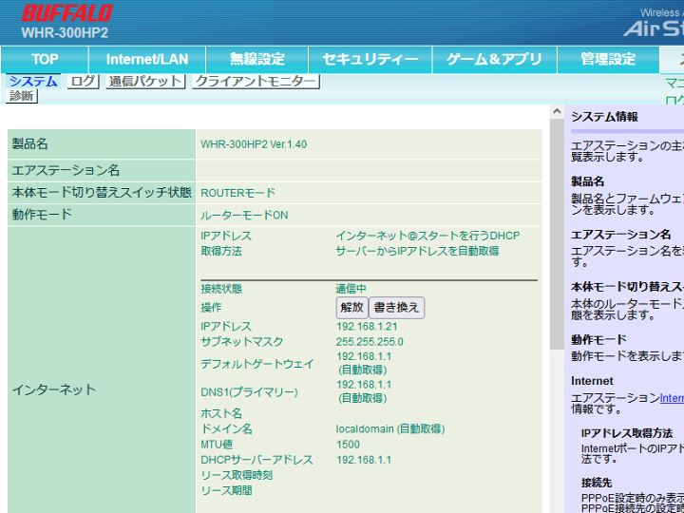This screenshot has height=513, width=684.
Task: Click the DHCPサーバーアドレス label
Action: coord(256,460)
